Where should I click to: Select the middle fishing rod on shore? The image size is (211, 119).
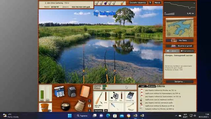tap(106, 66)
